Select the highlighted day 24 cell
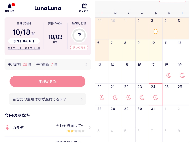This screenshot has width=190, height=143. click(155, 94)
